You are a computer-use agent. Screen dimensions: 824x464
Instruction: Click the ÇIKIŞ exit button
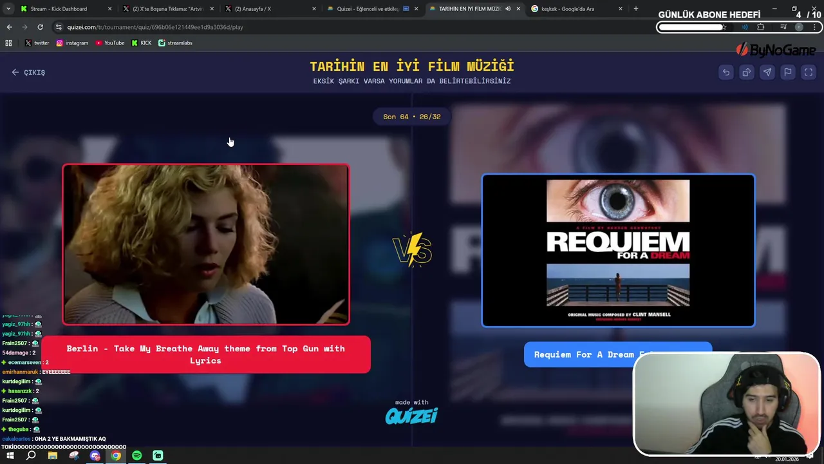point(28,72)
